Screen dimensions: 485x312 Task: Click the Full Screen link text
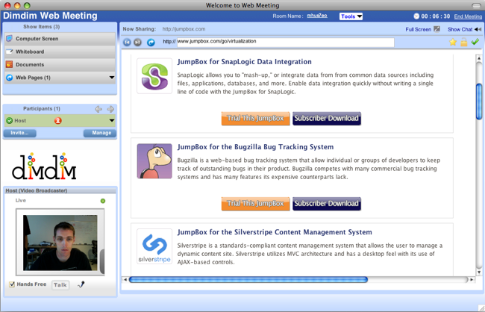418,29
